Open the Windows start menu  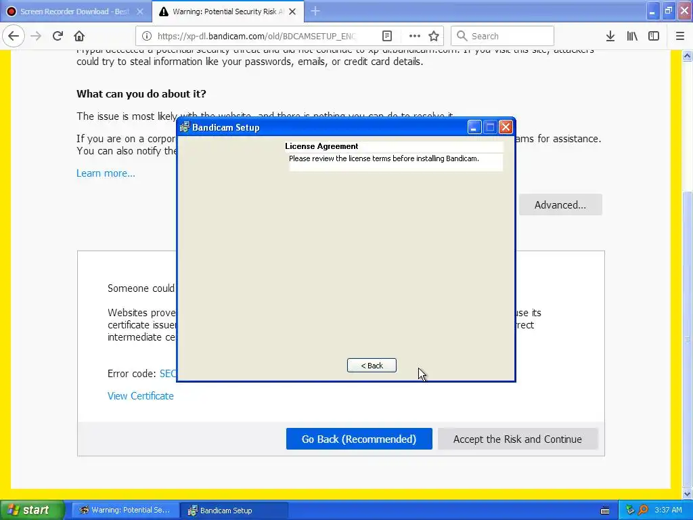(32, 510)
